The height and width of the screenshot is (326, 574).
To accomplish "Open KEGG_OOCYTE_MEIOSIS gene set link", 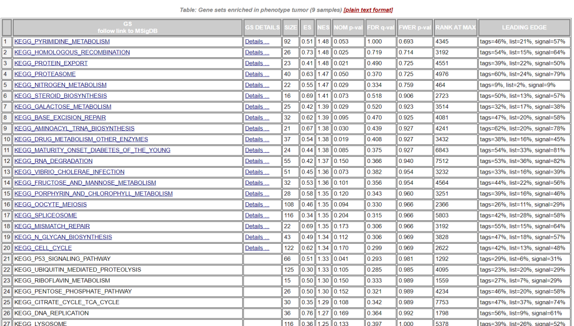I will pyautogui.click(x=50, y=204).
